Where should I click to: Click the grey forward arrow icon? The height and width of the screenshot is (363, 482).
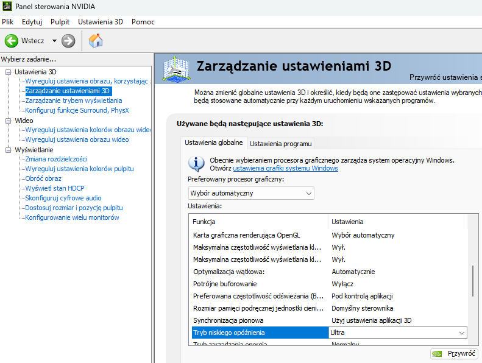tap(68, 41)
